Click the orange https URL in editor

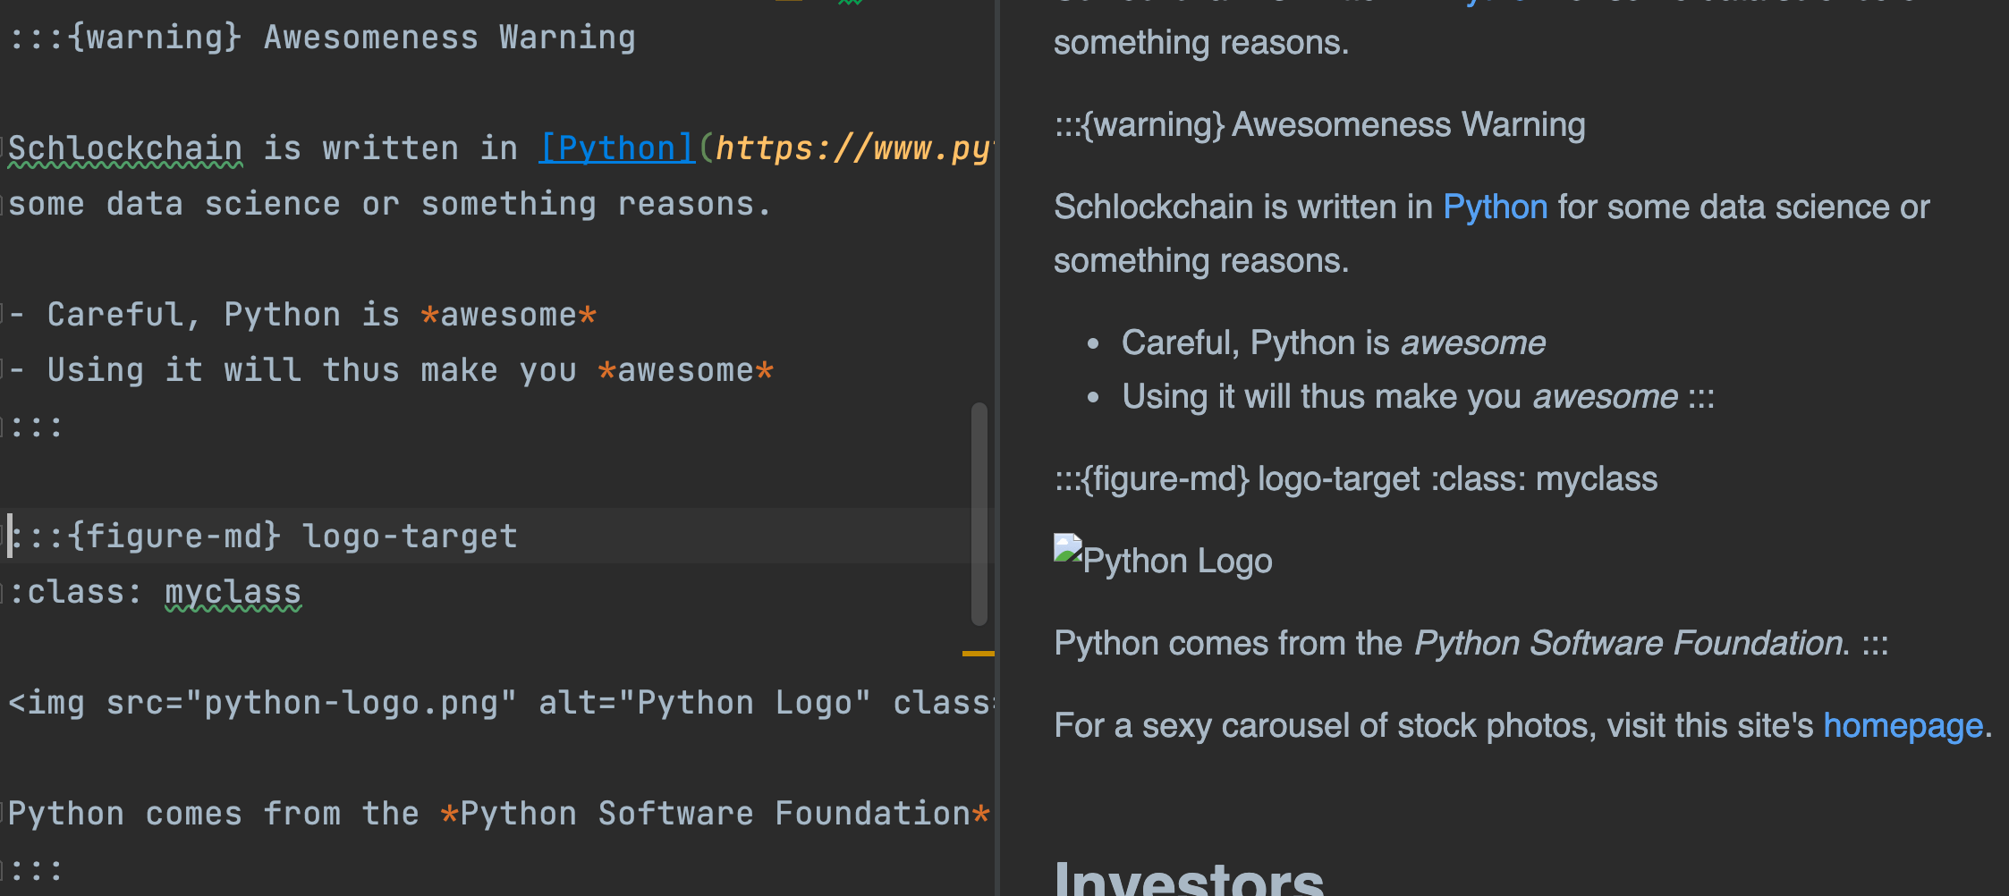click(850, 148)
